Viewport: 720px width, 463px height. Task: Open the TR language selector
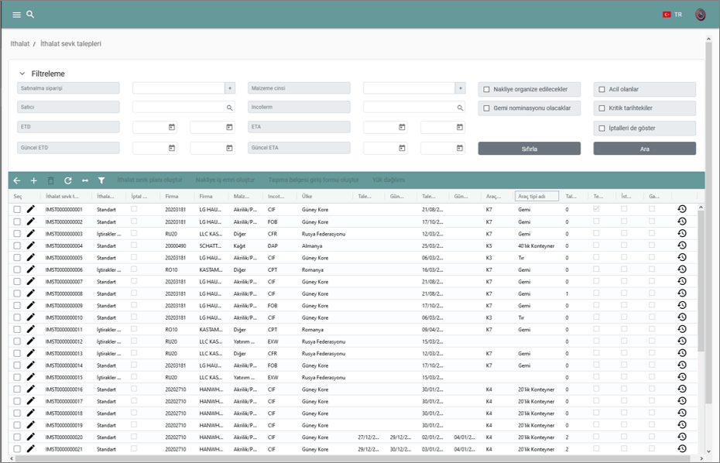pyautogui.click(x=671, y=15)
